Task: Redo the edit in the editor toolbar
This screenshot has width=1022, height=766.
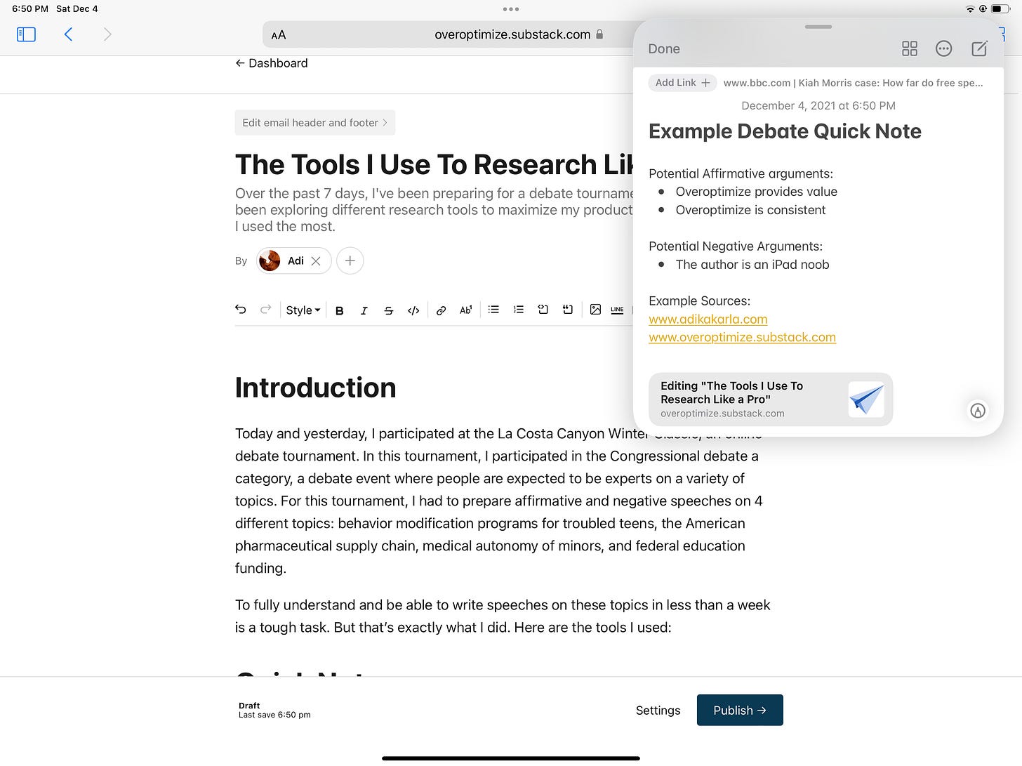Action: 265,310
